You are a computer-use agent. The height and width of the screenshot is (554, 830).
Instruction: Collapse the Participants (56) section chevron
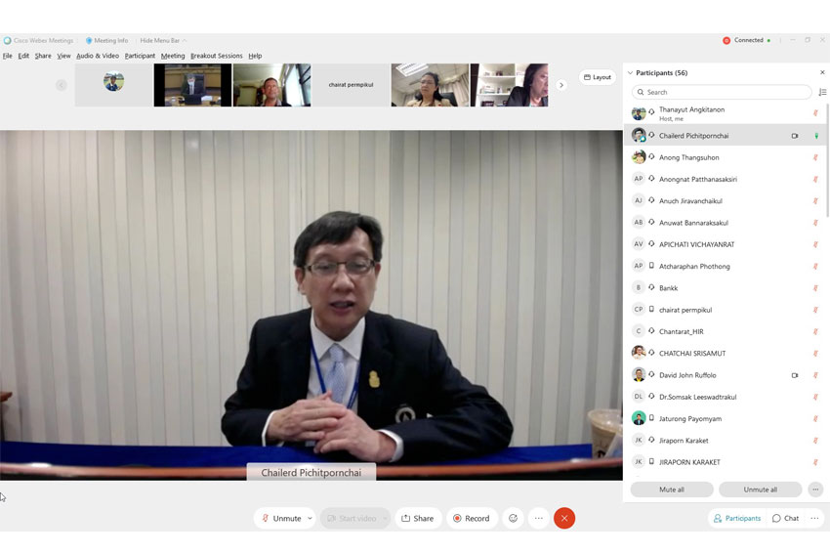coord(630,73)
